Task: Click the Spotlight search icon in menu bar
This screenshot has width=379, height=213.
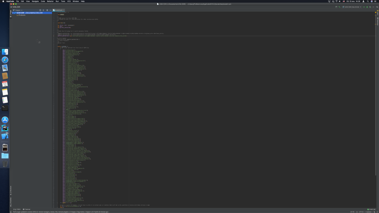Action: [x=368, y=1]
